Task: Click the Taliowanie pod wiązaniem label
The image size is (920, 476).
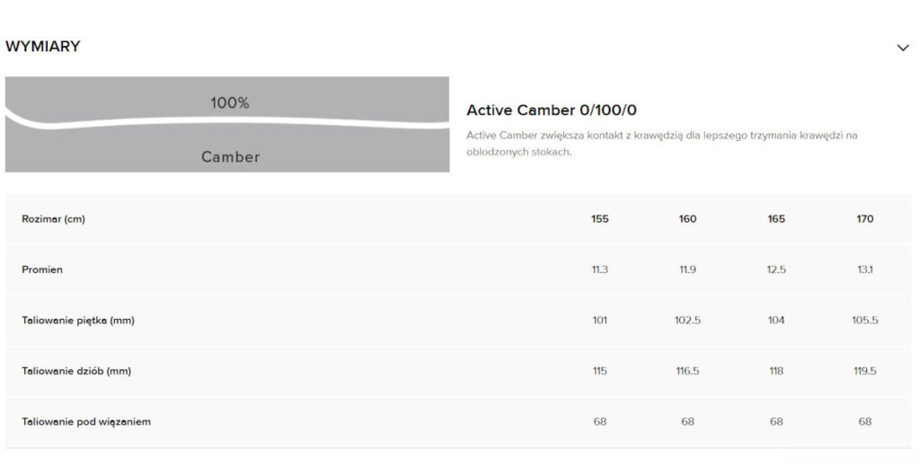Action: click(86, 421)
